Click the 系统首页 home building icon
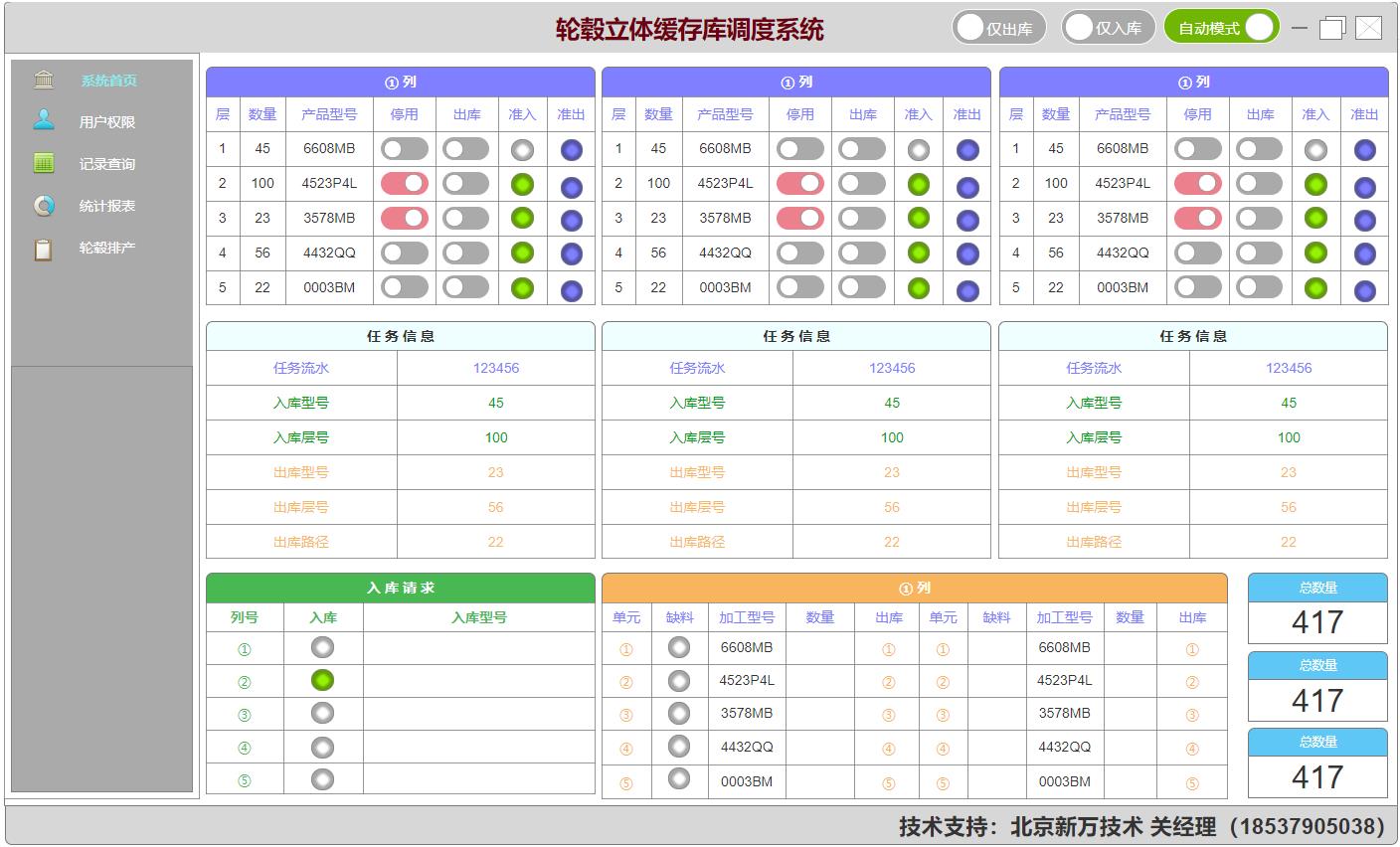The image size is (1400, 847). point(44,80)
